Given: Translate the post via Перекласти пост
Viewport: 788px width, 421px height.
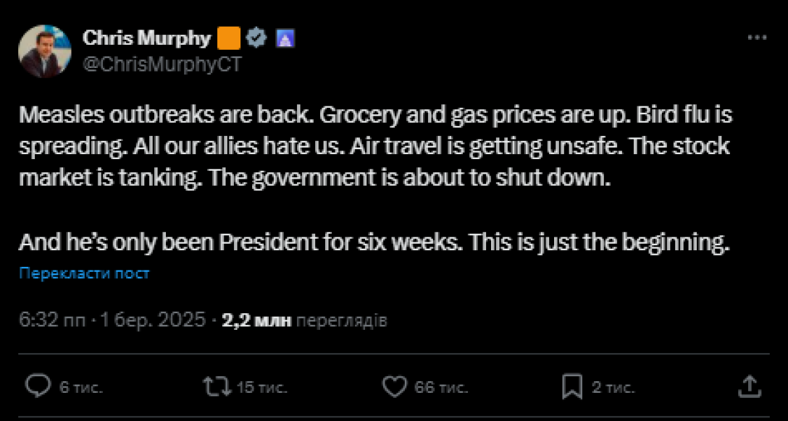Looking at the screenshot, I should point(85,273).
